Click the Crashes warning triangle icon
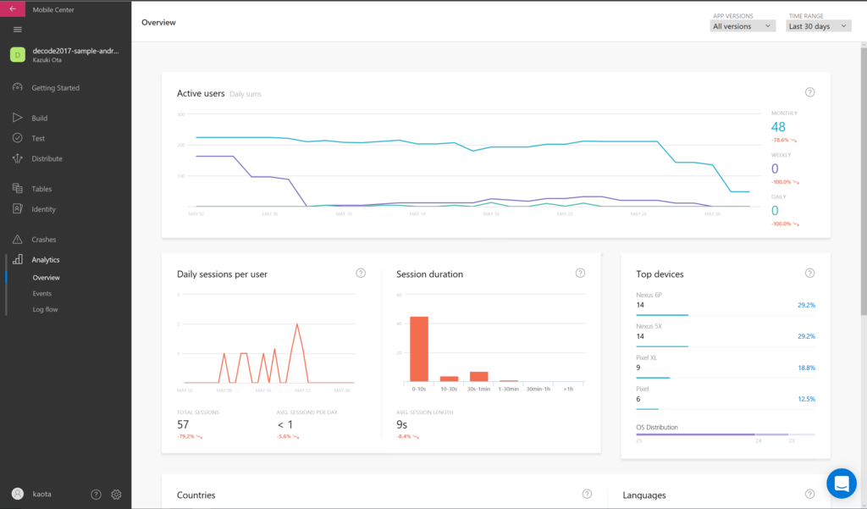 coord(18,240)
